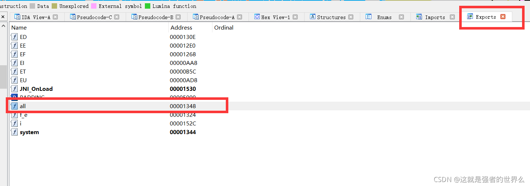This screenshot has width=530, height=186.
Task: Click the function icon beside all
Action: (x=14, y=106)
